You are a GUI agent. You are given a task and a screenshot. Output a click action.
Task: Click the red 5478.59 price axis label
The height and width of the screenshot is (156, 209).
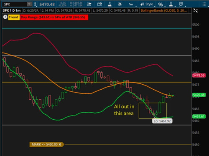click(199, 75)
